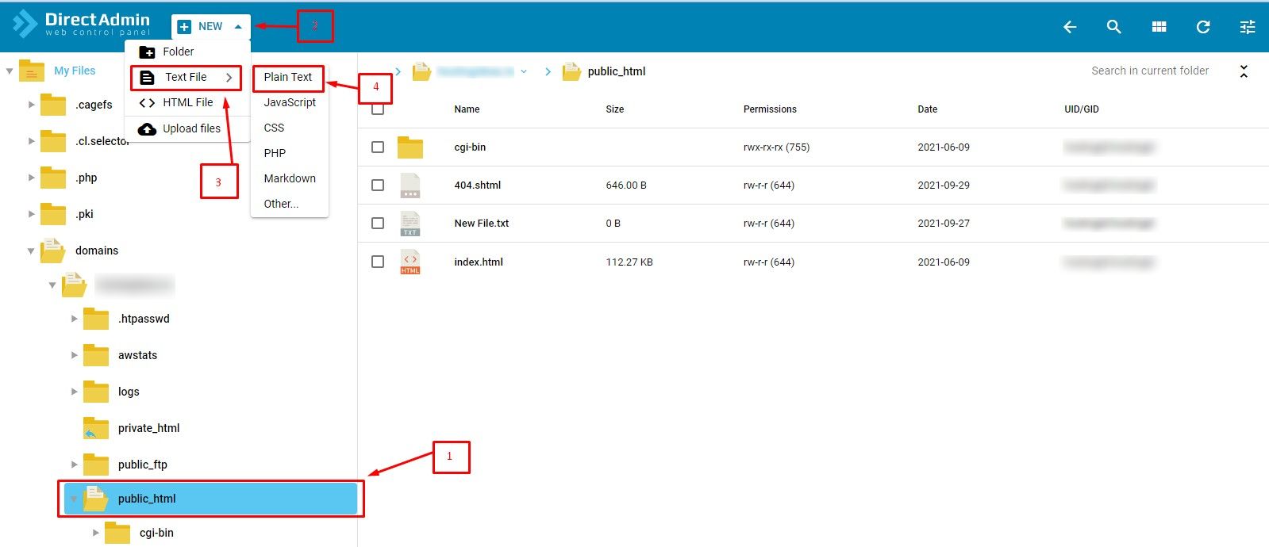The image size is (1269, 547).
Task: Click the NEW button
Action: pos(210,27)
